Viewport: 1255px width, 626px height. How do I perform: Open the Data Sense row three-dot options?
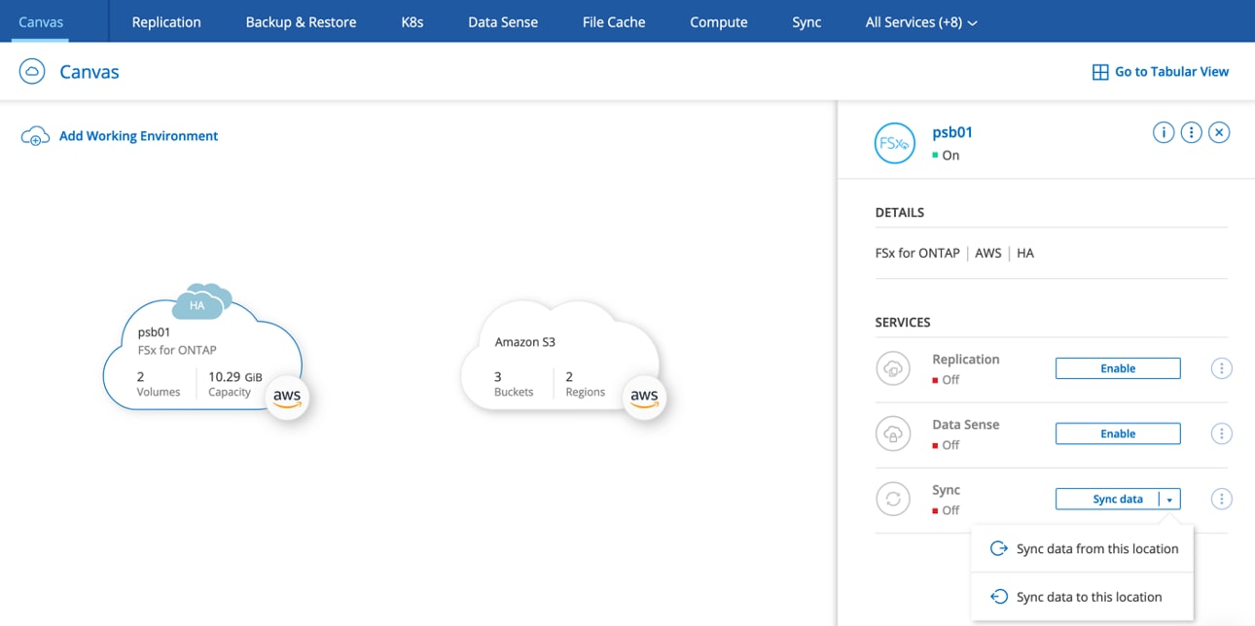coord(1221,434)
